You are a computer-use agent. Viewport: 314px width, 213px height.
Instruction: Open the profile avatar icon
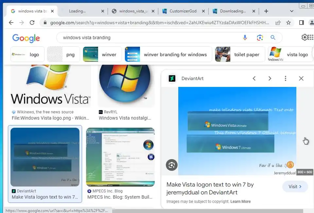[x=312, y=23]
